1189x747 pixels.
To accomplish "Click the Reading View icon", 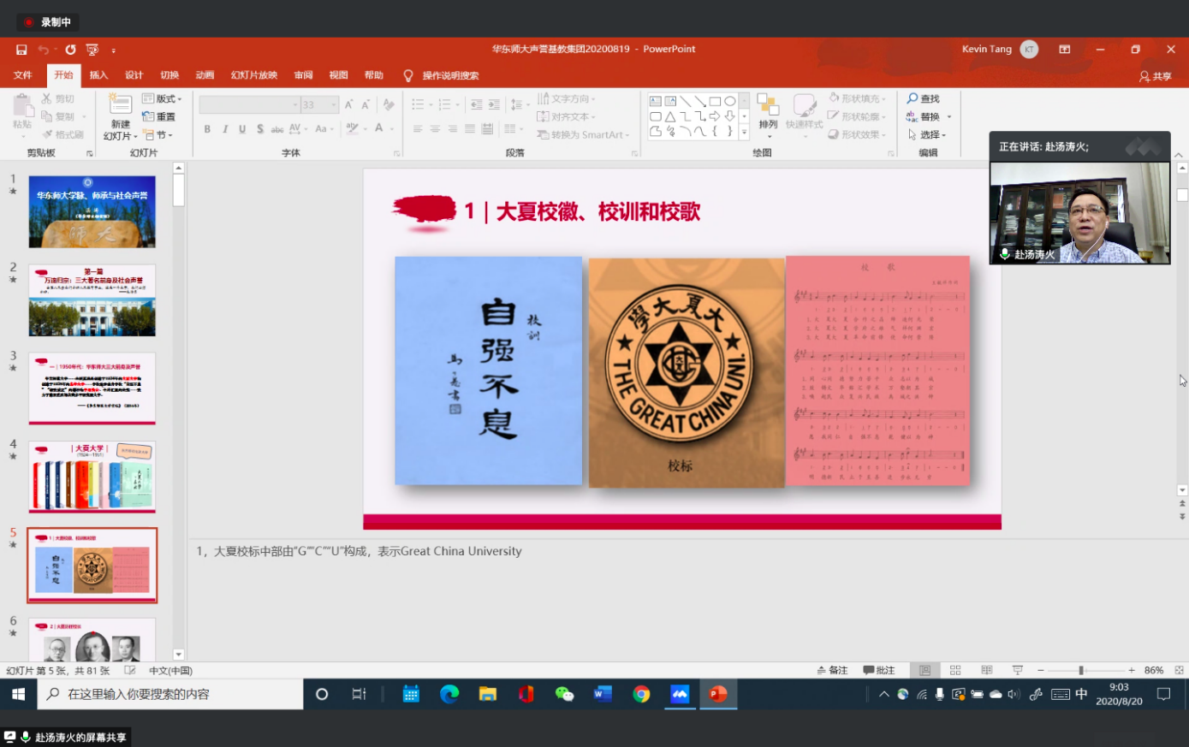I will (986, 670).
